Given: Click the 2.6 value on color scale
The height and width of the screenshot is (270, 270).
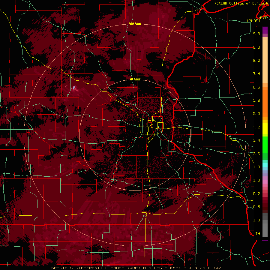Looking at the screenshot, I should (x=256, y=154).
